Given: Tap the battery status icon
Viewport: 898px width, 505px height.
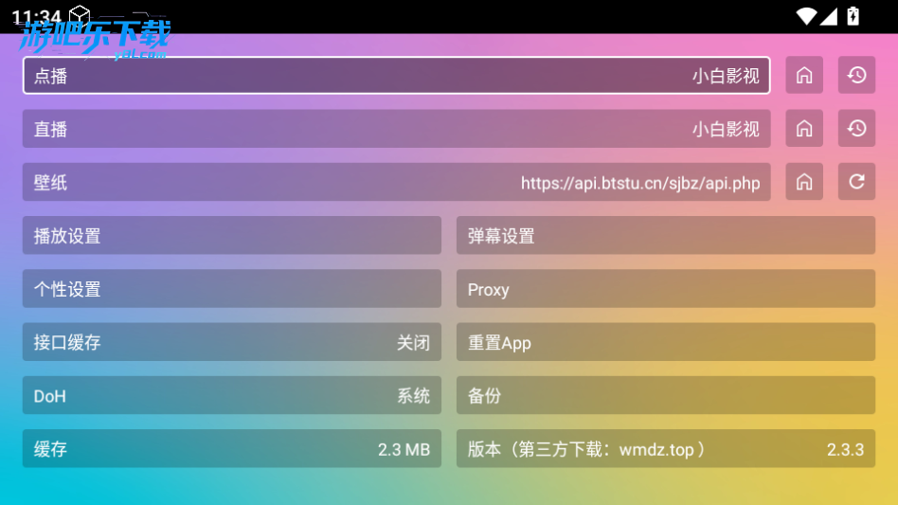Looking at the screenshot, I should pyautogui.click(x=853, y=16).
